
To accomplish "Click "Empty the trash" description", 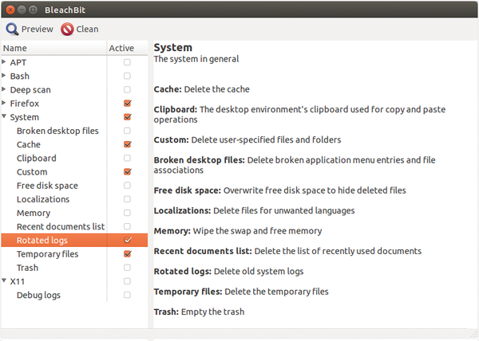I will click(212, 312).
